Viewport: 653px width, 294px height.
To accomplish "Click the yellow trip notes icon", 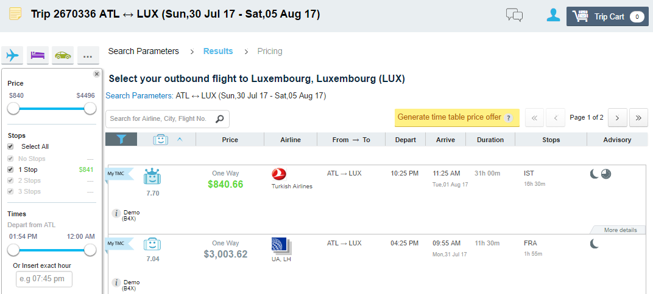I will point(15,14).
